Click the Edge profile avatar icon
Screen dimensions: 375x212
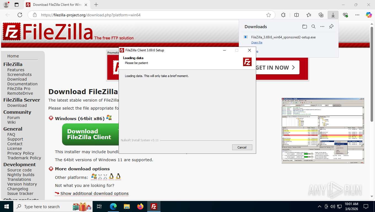[x=6, y=5]
